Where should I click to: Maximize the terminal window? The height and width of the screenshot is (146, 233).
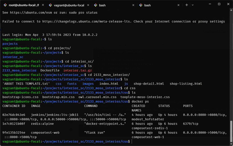(219, 4)
